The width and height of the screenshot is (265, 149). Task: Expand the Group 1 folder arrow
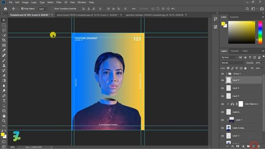tap(226, 74)
